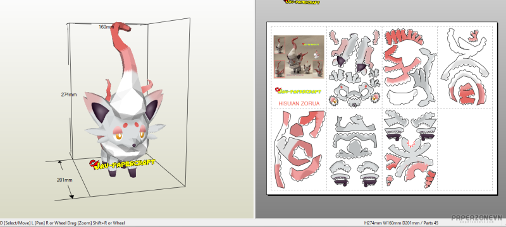Image resolution: width=506 pixels, height=227 pixels.
Task: Click the 'H274mm W160mm D201mm / Parts 45' status text
Action: click(401, 223)
